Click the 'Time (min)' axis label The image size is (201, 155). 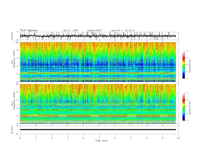point(102,141)
